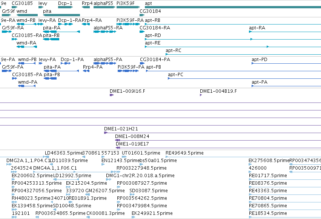The image size is (321, 219).
Task: Open the Dcp-1-PA protein label
Action: click(72, 60)
